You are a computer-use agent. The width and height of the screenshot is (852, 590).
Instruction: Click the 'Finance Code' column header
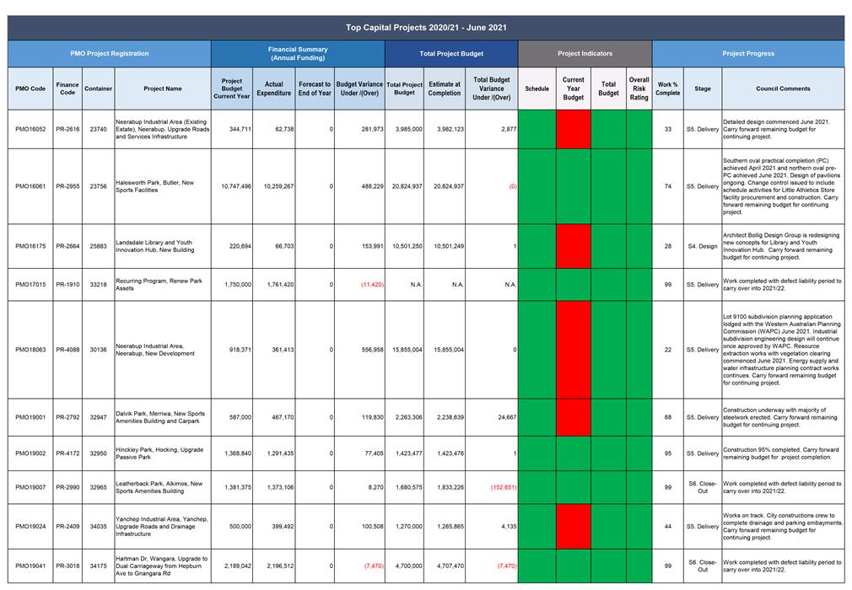click(67, 88)
